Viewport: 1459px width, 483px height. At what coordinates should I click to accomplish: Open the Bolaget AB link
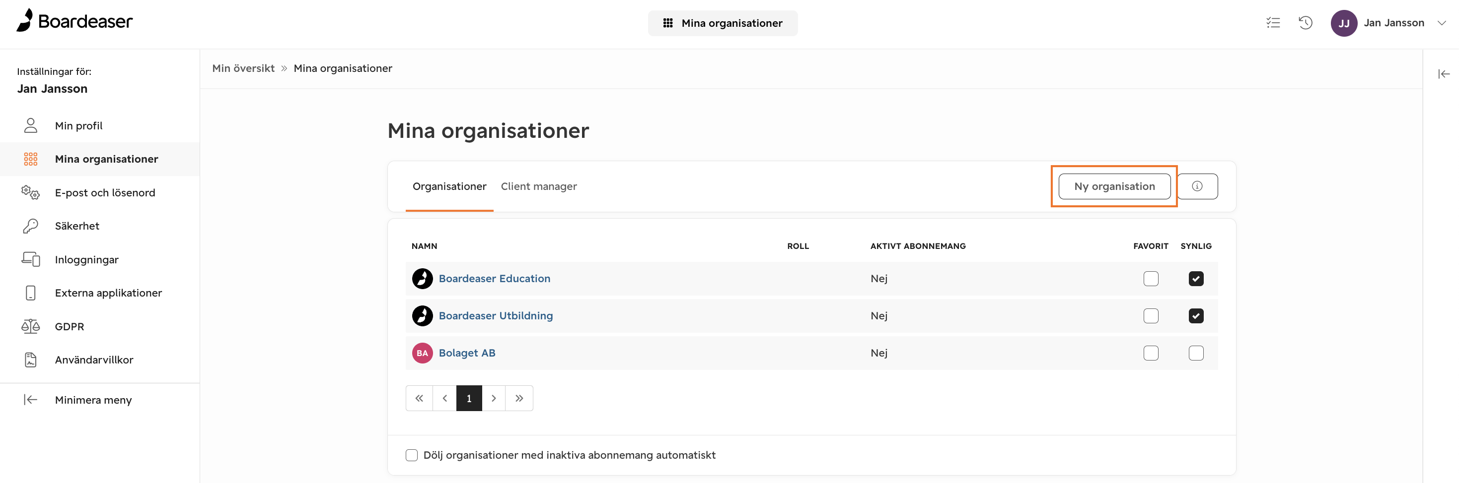click(467, 354)
